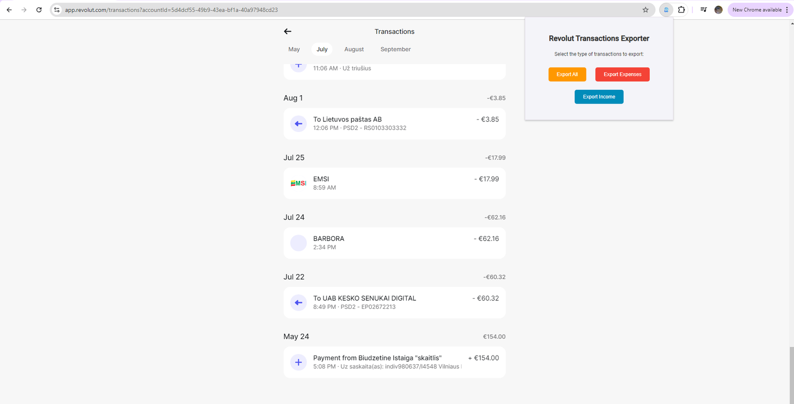This screenshot has width=794, height=404.
Task: Click the Jul 24 date heading
Action: 294,217
